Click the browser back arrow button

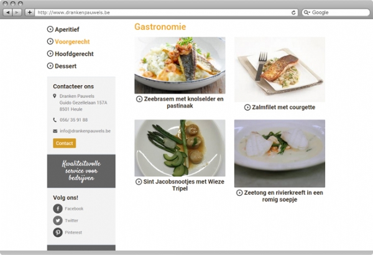coord(8,12)
